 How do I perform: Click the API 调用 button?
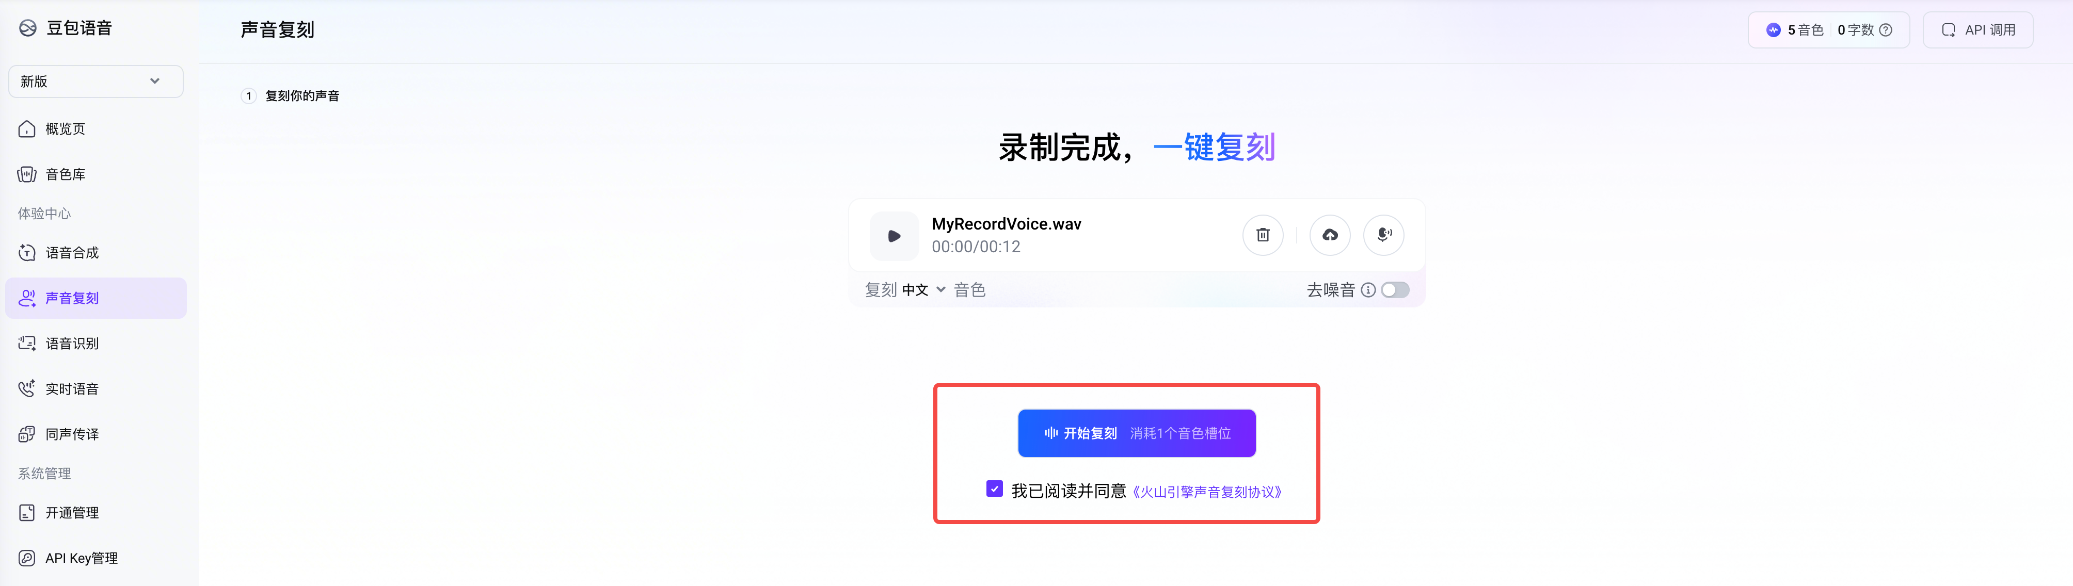point(1977,30)
